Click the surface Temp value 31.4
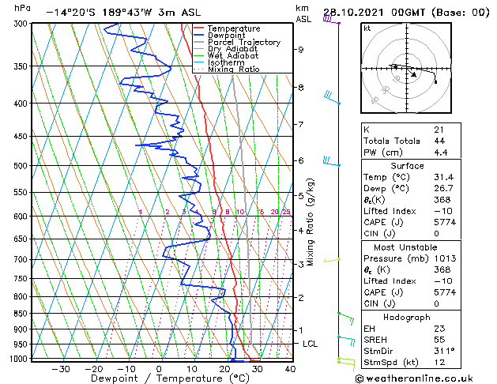Screen dimensions: 497x384 pyautogui.click(x=443, y=177)
